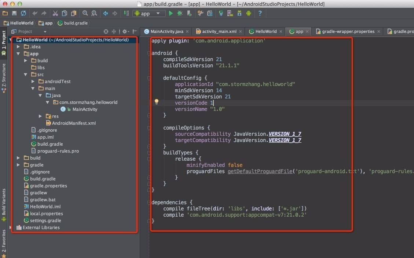Toggle the Structure tool window tab
414x258 pixels.
[4, 78]
